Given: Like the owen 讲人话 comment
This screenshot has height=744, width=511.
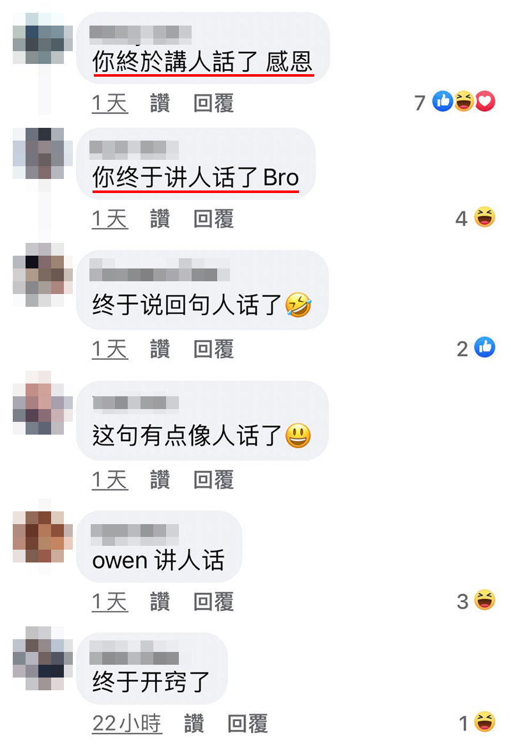Looking at the screenshot, I should (x=160, y=601).
